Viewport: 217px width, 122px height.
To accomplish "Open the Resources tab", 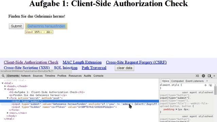I will 75,76.
